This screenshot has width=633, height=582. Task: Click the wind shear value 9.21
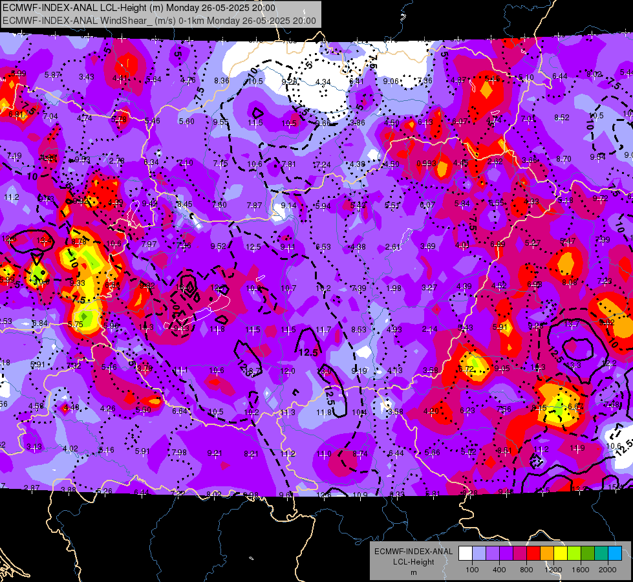(x=215, y=453)
